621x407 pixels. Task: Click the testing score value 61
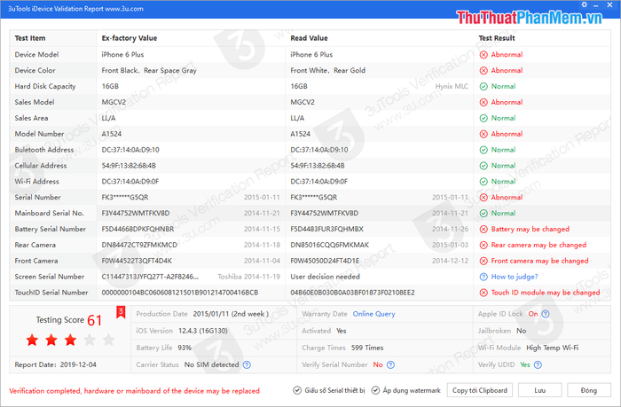pos(95,320)
